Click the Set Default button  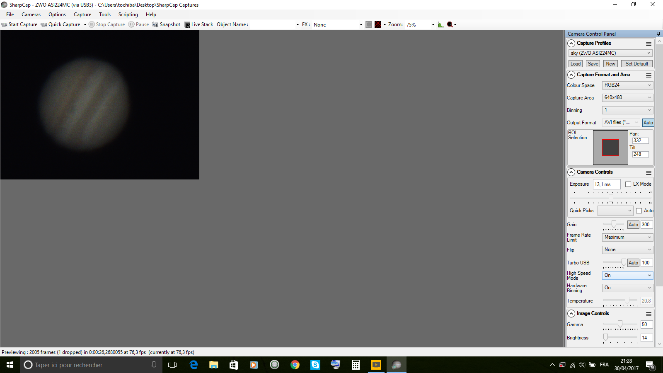pos(637,64)
